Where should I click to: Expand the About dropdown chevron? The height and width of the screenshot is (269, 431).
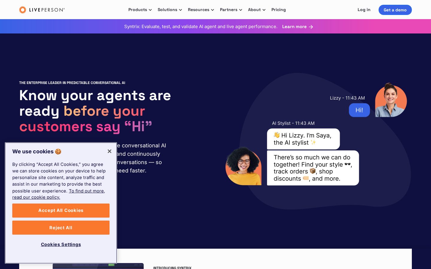pyautogui.click(x=264, y=10)
